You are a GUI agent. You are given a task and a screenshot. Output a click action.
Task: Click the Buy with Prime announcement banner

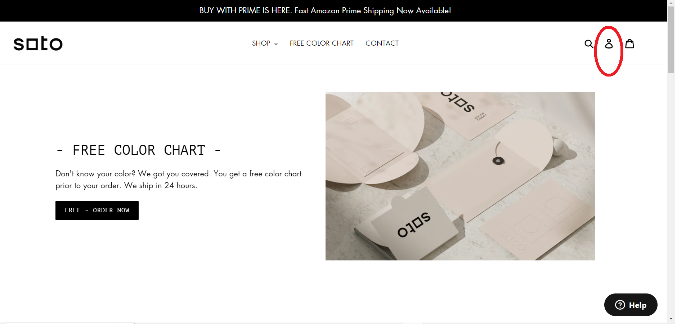(x=325, y=11)
